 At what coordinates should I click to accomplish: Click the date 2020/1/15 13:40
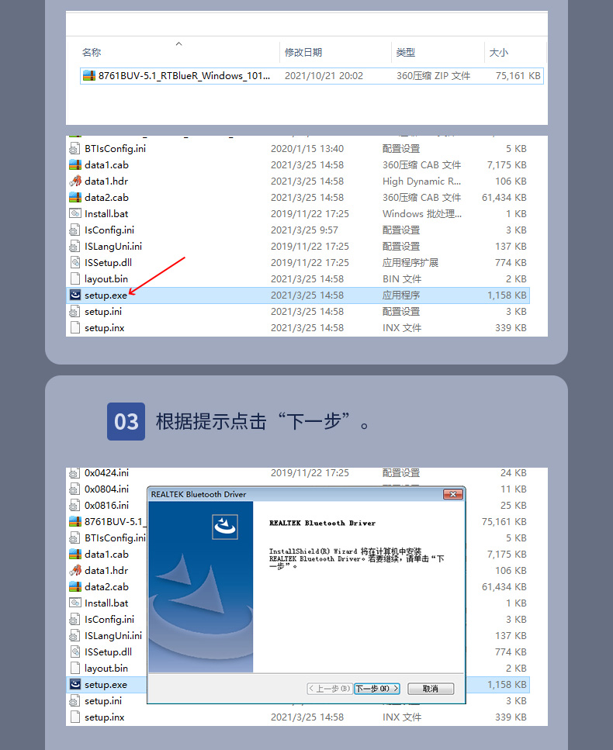pos(307,149)
